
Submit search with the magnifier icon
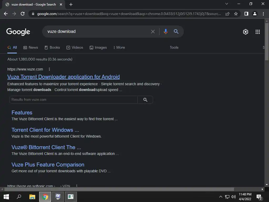(176, 32)
